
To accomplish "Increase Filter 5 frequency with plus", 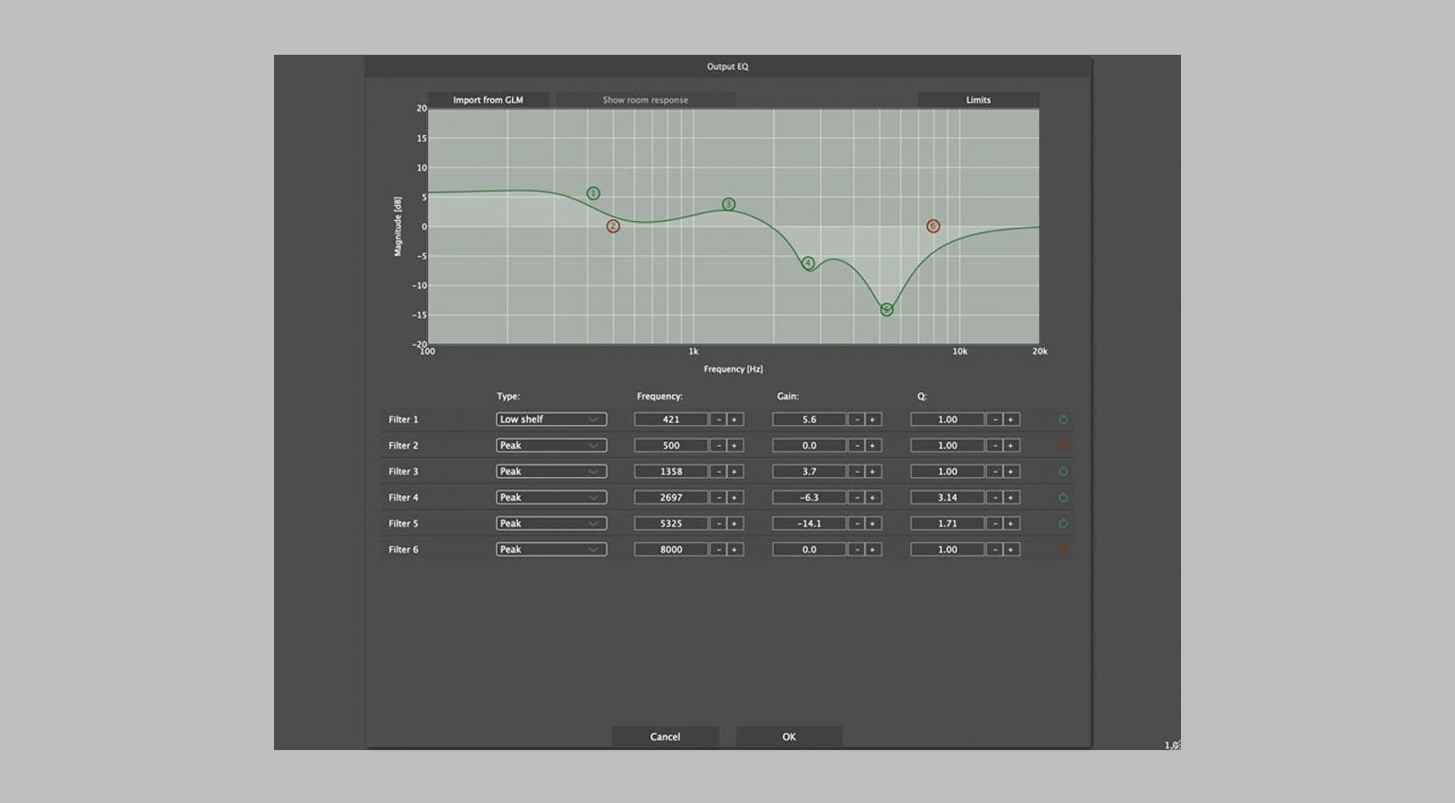I will point(735,523).
